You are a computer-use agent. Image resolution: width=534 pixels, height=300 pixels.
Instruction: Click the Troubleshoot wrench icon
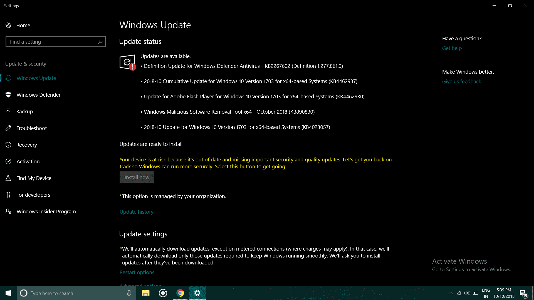coord(8,128)
